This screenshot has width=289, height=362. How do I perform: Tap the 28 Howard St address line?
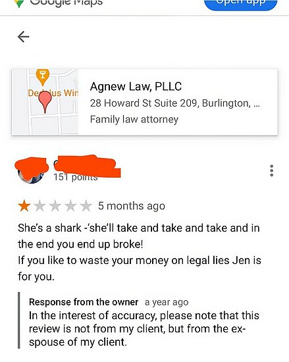tap(174, 103)
